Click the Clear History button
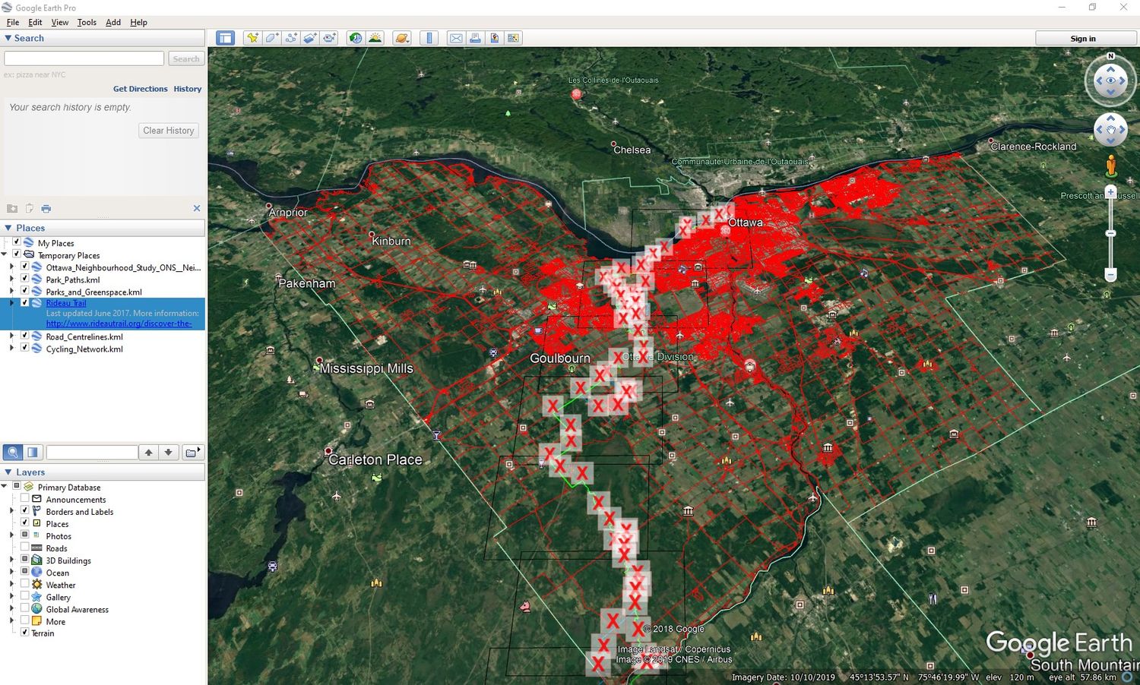The height and width of the screenshot is (685, 1140). [169, 131]
